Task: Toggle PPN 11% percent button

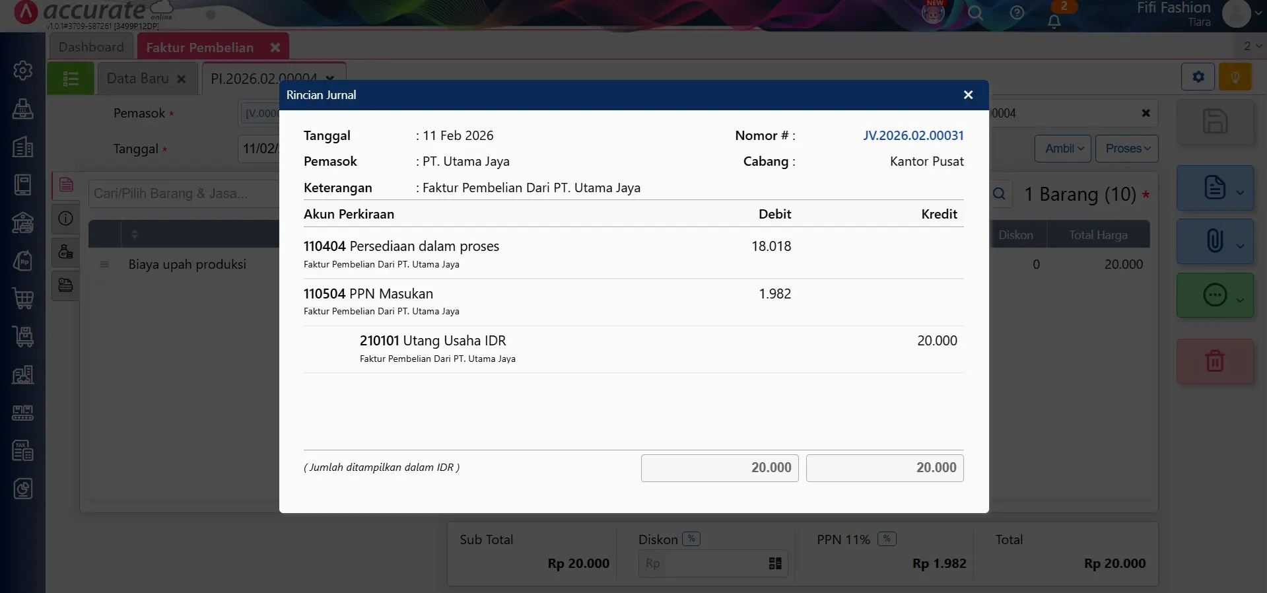Action: pyautogui.click(x=887, y=539)
